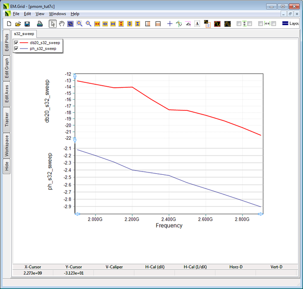
Task: Open the Windows menu
Action: click(x=57, y=14)
